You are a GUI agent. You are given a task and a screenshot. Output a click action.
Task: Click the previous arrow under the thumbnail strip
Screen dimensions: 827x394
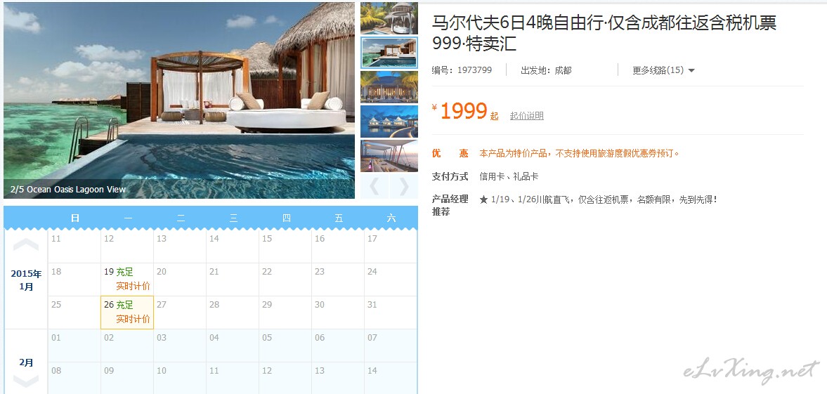pyautogui.click(x=375, y=187)
